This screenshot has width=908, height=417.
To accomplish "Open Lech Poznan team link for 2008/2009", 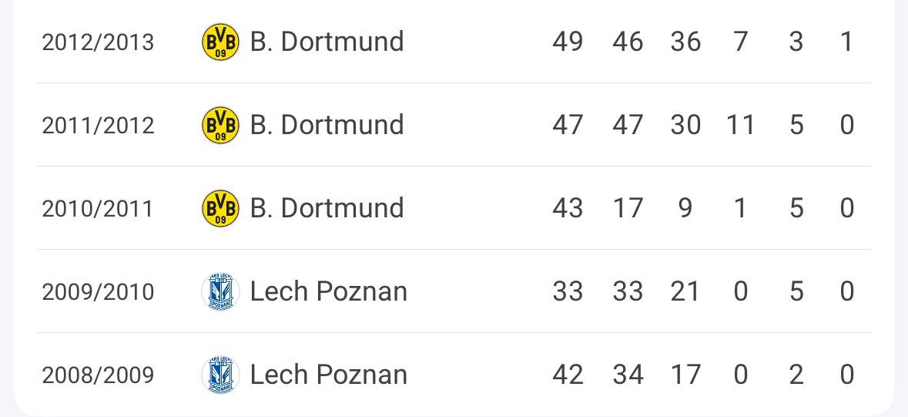I will [x=328, y=375].
